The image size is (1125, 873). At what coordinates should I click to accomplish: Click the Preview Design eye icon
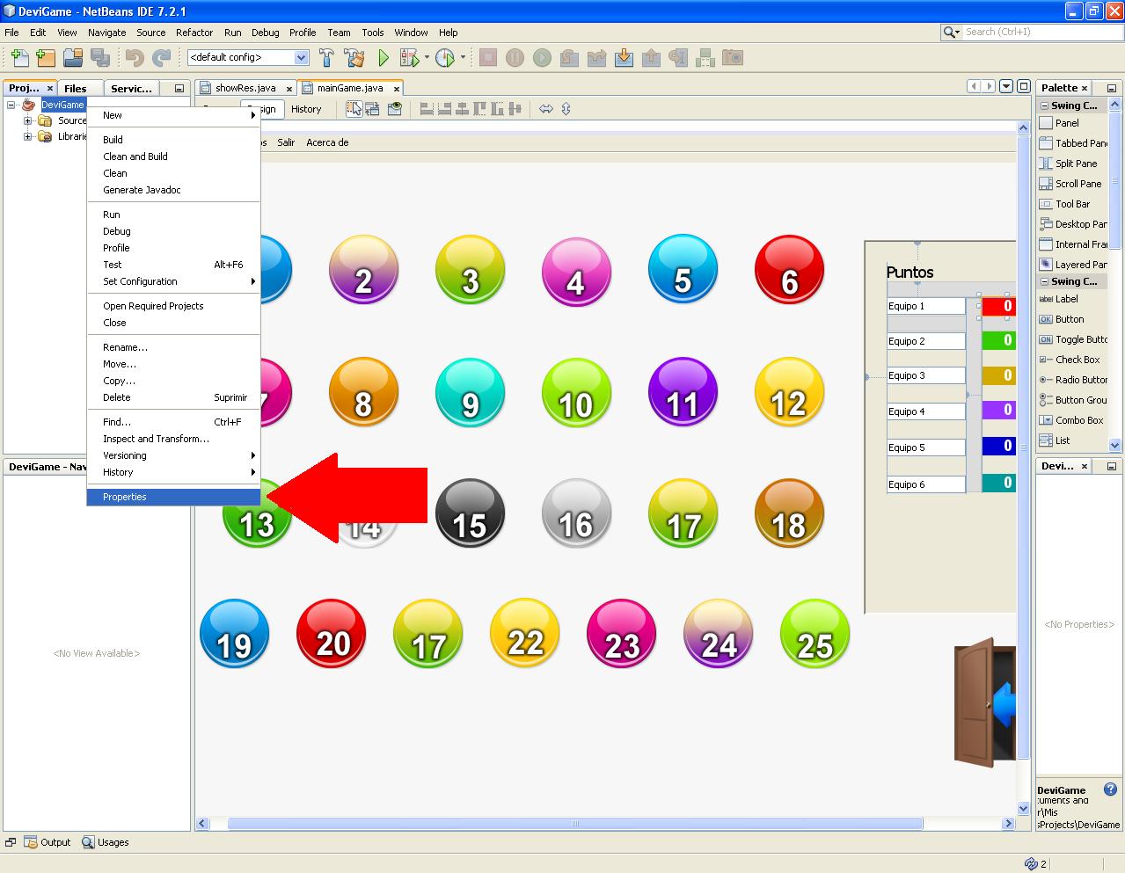pyautogui.click(x=395, y=109)
